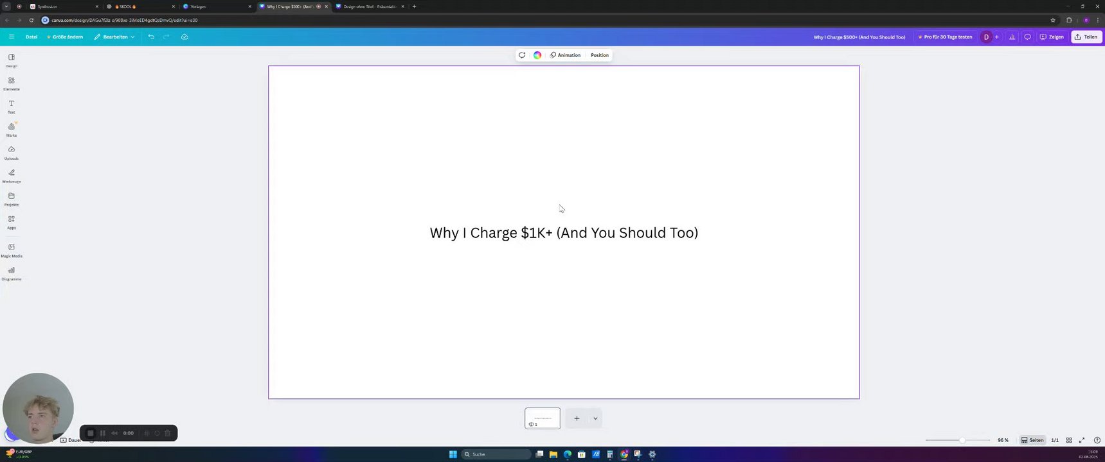Screen dimensions: 1105x462
Task: Switch to the Synthesizer browser tab
Action: click(63, 6)
